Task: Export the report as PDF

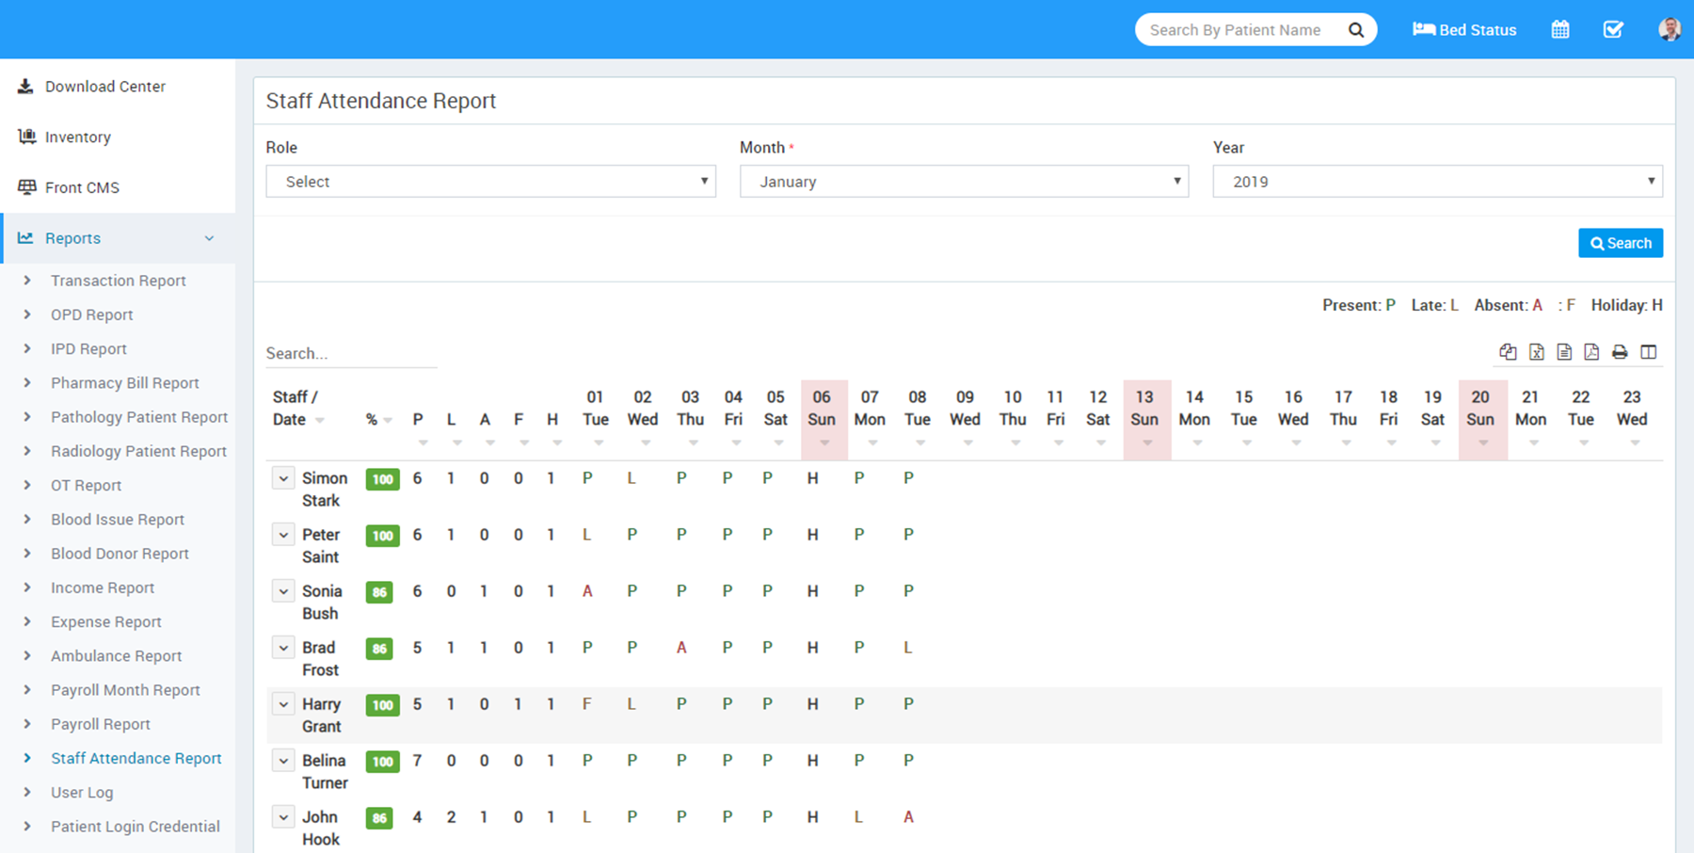Action: (x=1591, y=352)
